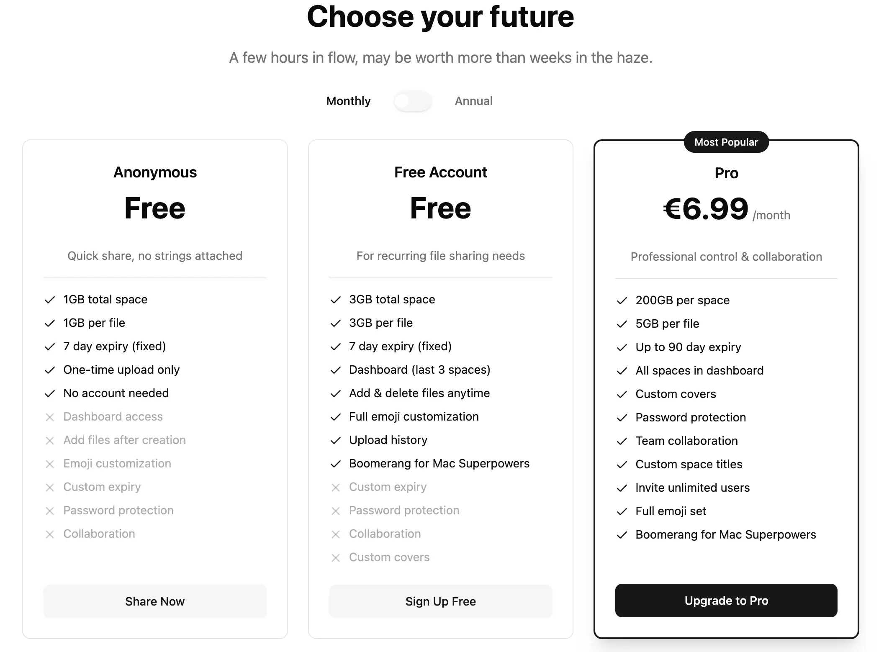Click the checkmark beside Full emoji set

(x=622, y=511)
